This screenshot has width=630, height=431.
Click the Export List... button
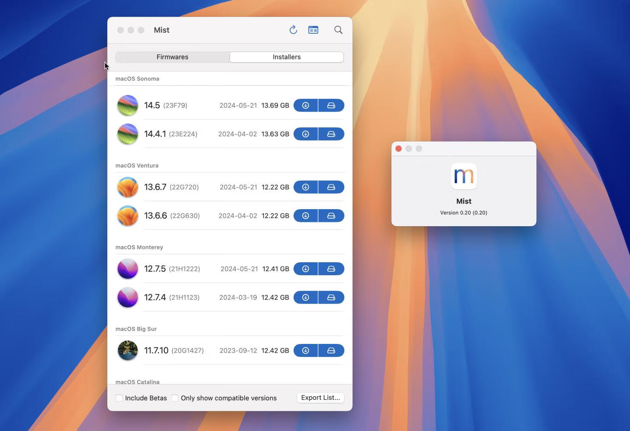click(x=321, y=397)
